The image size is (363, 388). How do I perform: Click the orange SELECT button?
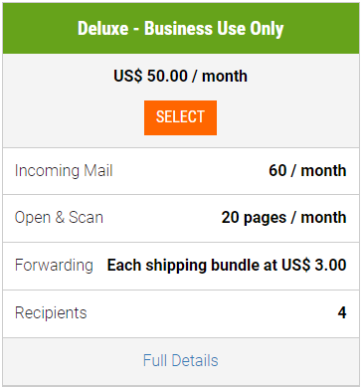180,117
